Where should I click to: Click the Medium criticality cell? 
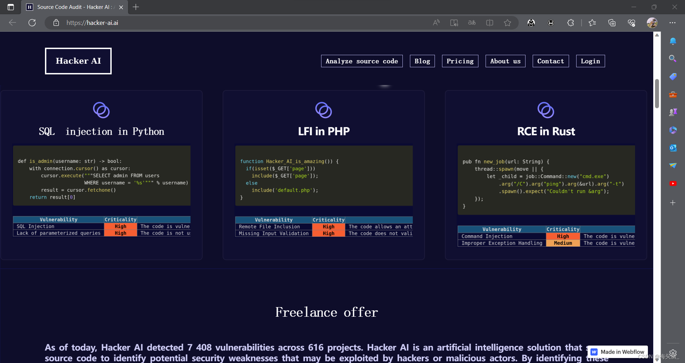pyautogui.click(x=563, y=243)
